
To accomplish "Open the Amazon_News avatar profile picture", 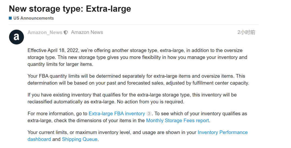I will coord(16,37).
